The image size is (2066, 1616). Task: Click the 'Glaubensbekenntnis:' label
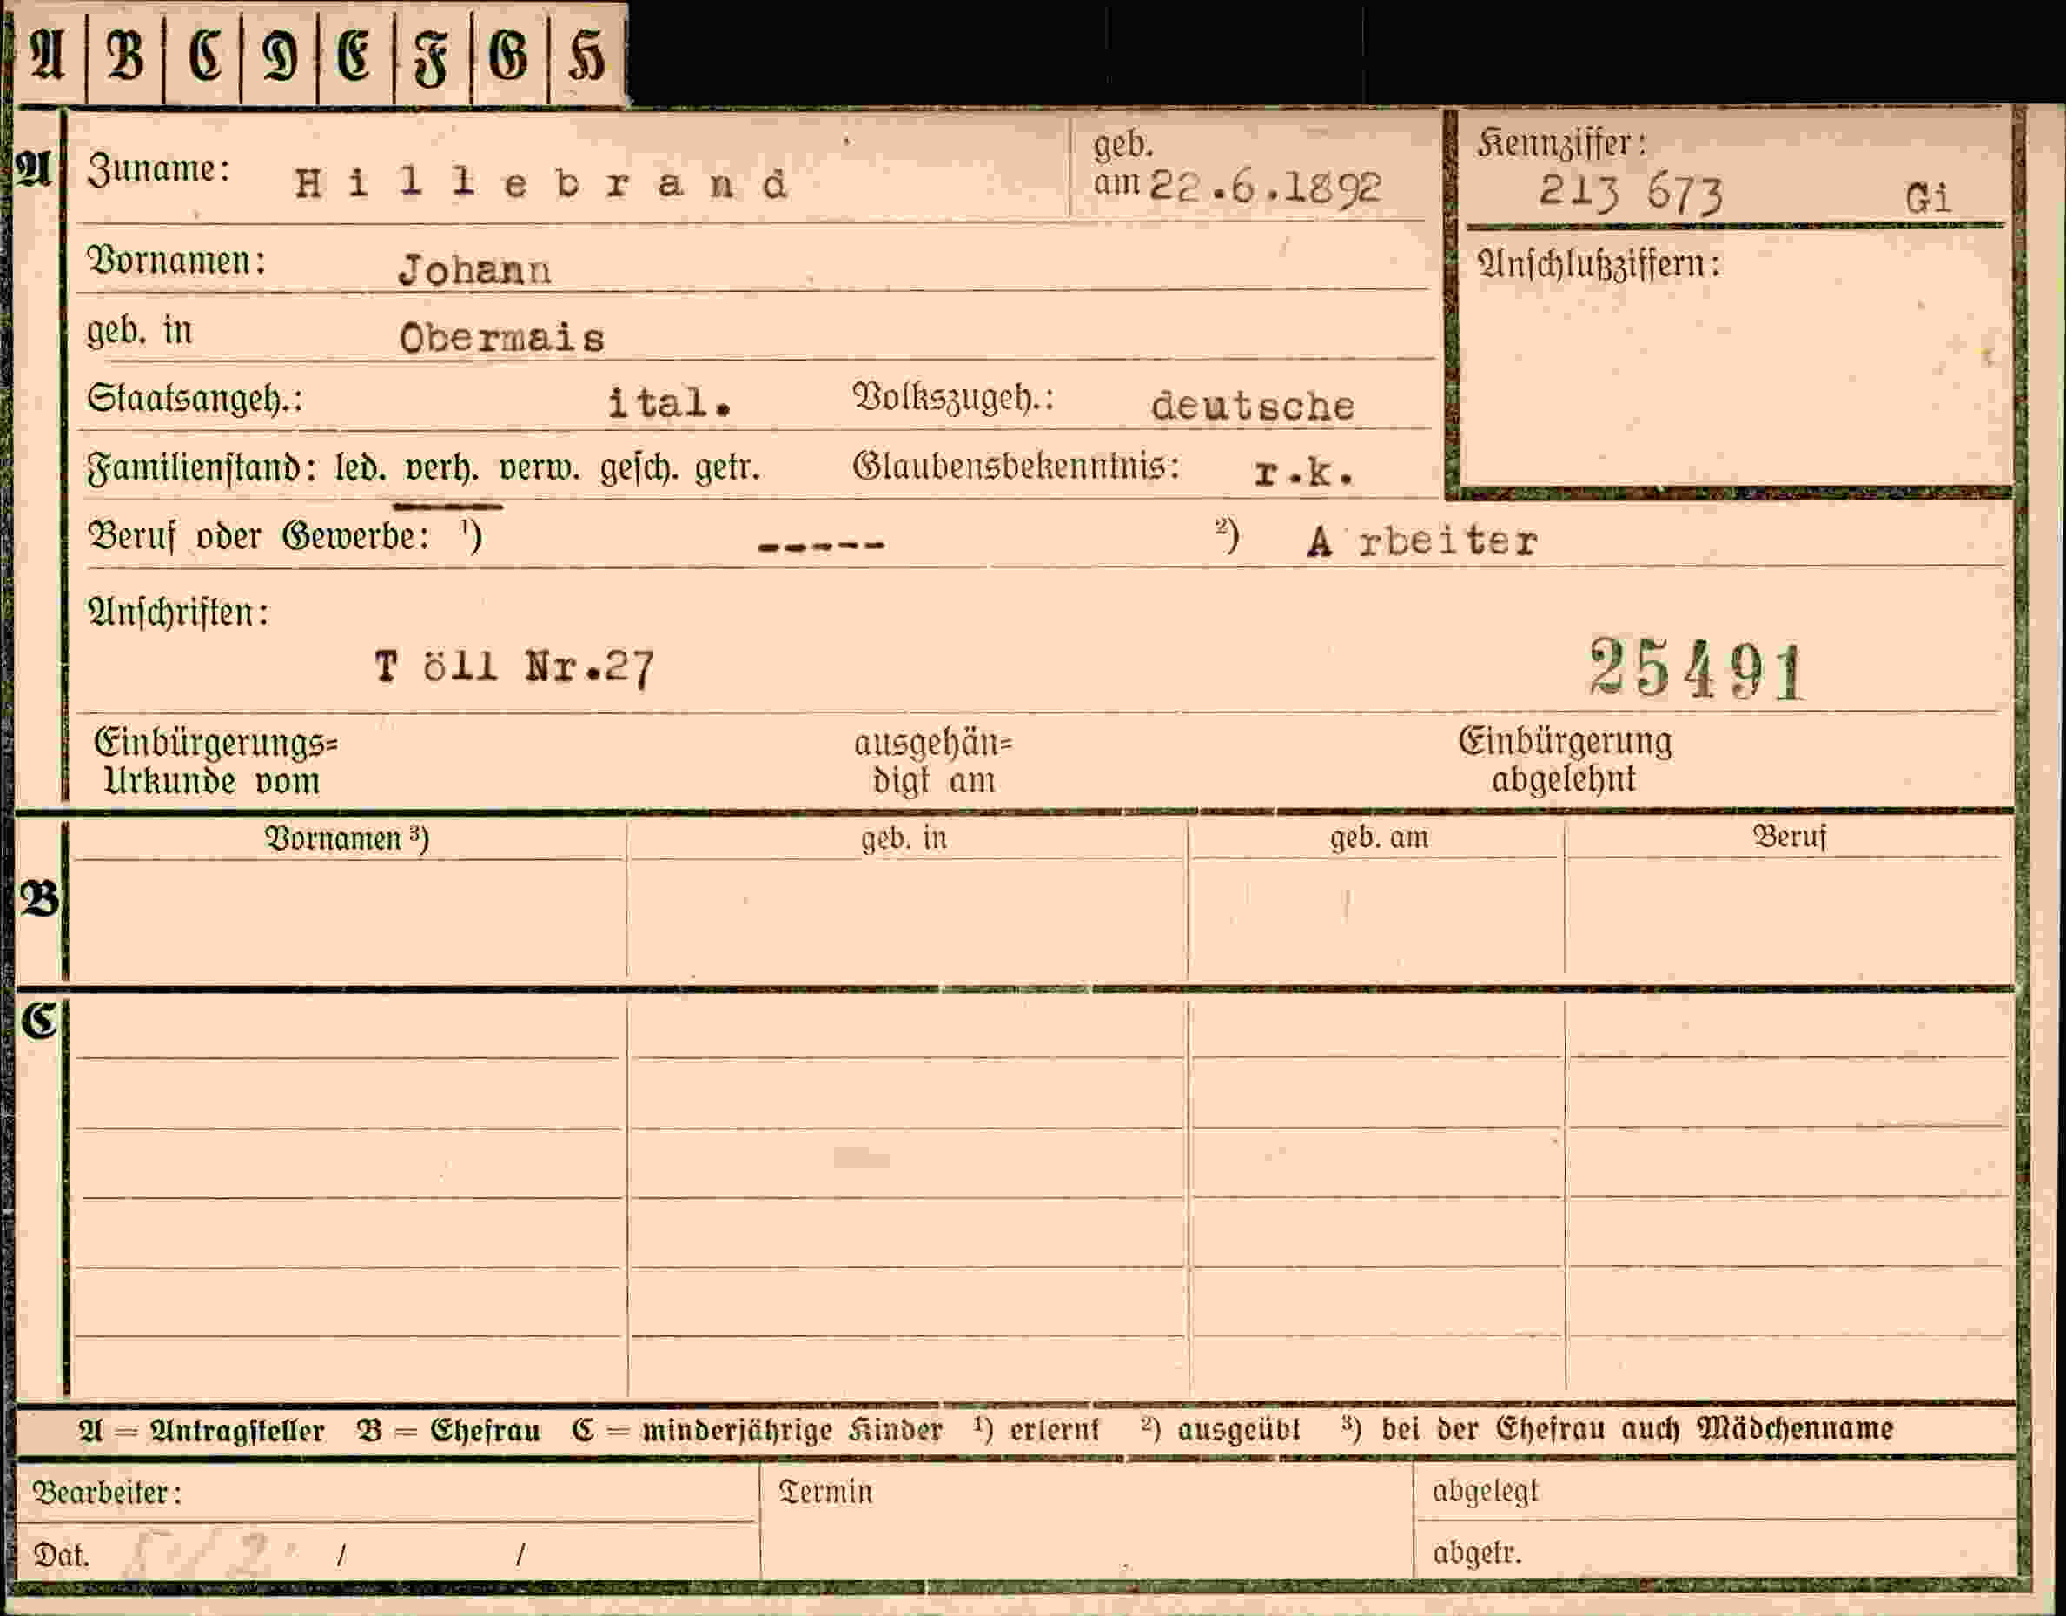click(x=1016, y=466)
